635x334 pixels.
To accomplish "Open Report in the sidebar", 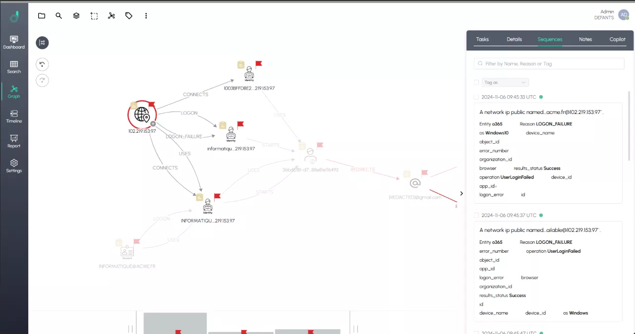I will coord(14,141).
